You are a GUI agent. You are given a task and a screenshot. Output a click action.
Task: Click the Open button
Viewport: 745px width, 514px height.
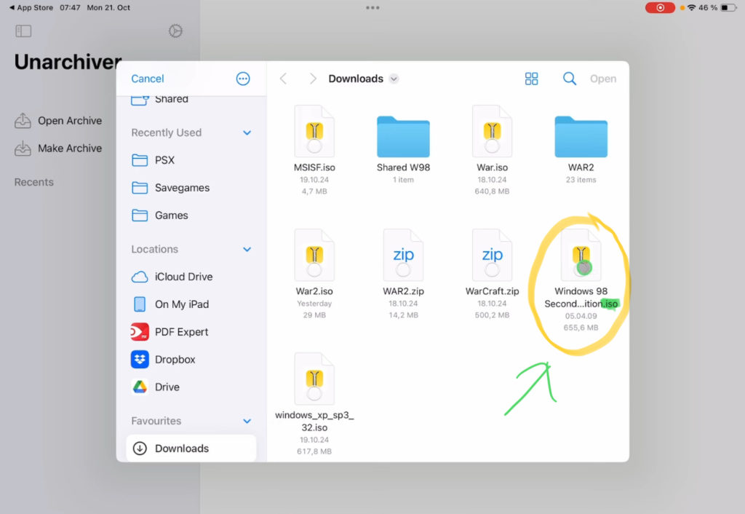(x=603, y=79)
